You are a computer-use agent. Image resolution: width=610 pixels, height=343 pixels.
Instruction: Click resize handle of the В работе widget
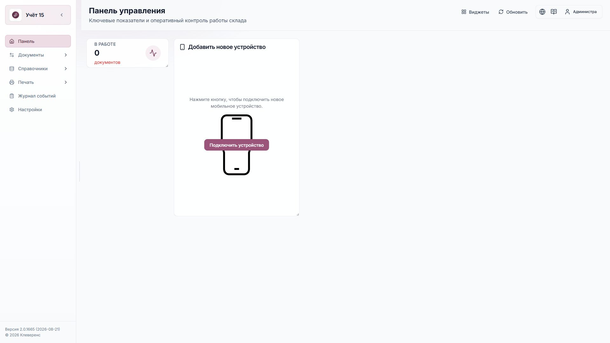167,66
